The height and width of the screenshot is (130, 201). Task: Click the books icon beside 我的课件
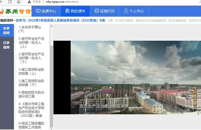tap(67, 11)
